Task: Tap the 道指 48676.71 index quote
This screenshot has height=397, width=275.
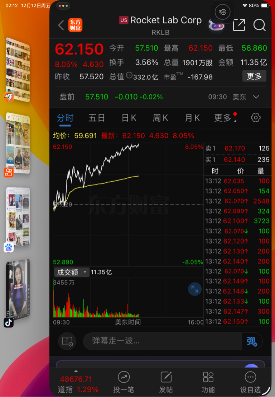Action: (x=78, y=384)
